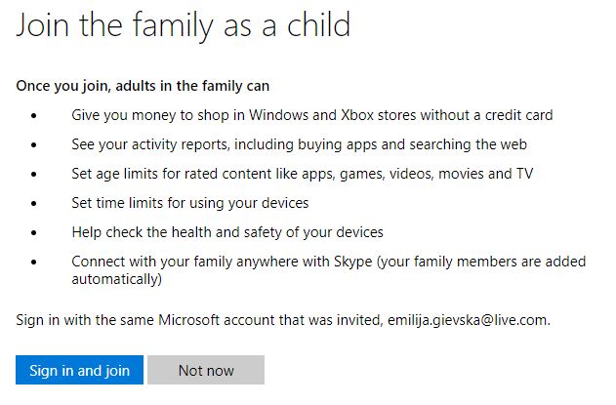This screenshot has width=616, height=405.
Task: Click the word 'automatically)' on the wrapped line
Action: point(117,279)
